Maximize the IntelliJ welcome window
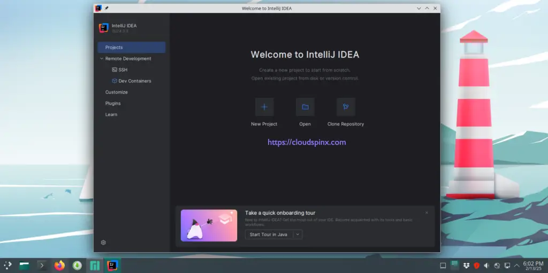The image size is (548, 273). pos(427,9)
